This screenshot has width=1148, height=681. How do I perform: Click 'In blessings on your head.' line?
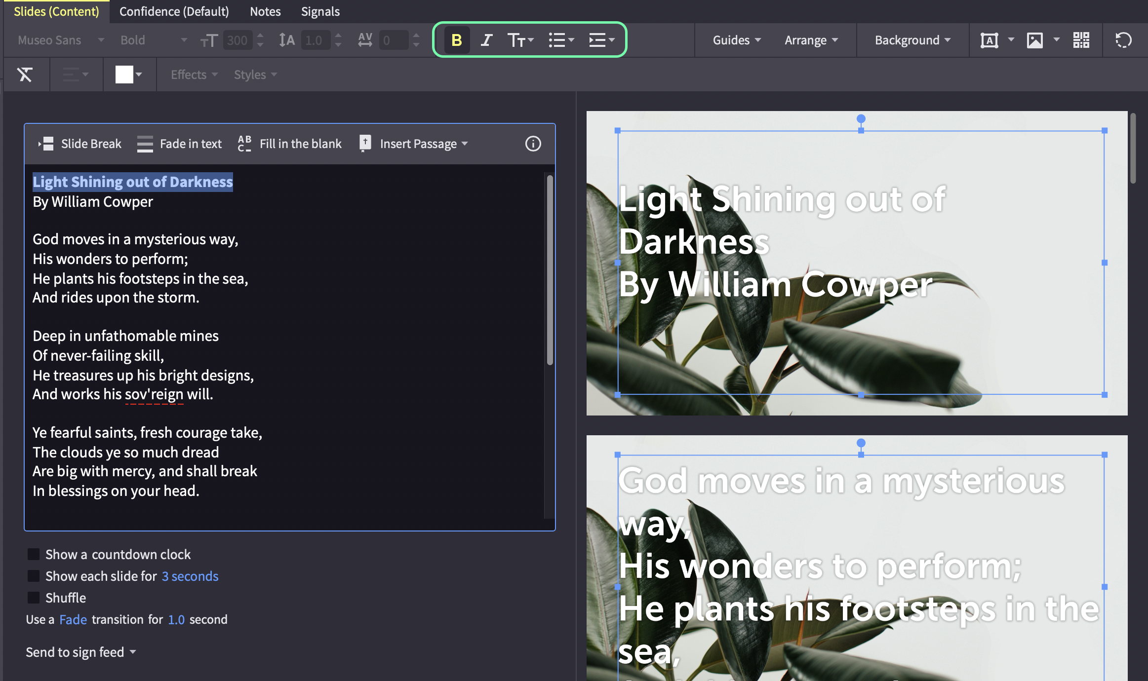tap(116, 491)
